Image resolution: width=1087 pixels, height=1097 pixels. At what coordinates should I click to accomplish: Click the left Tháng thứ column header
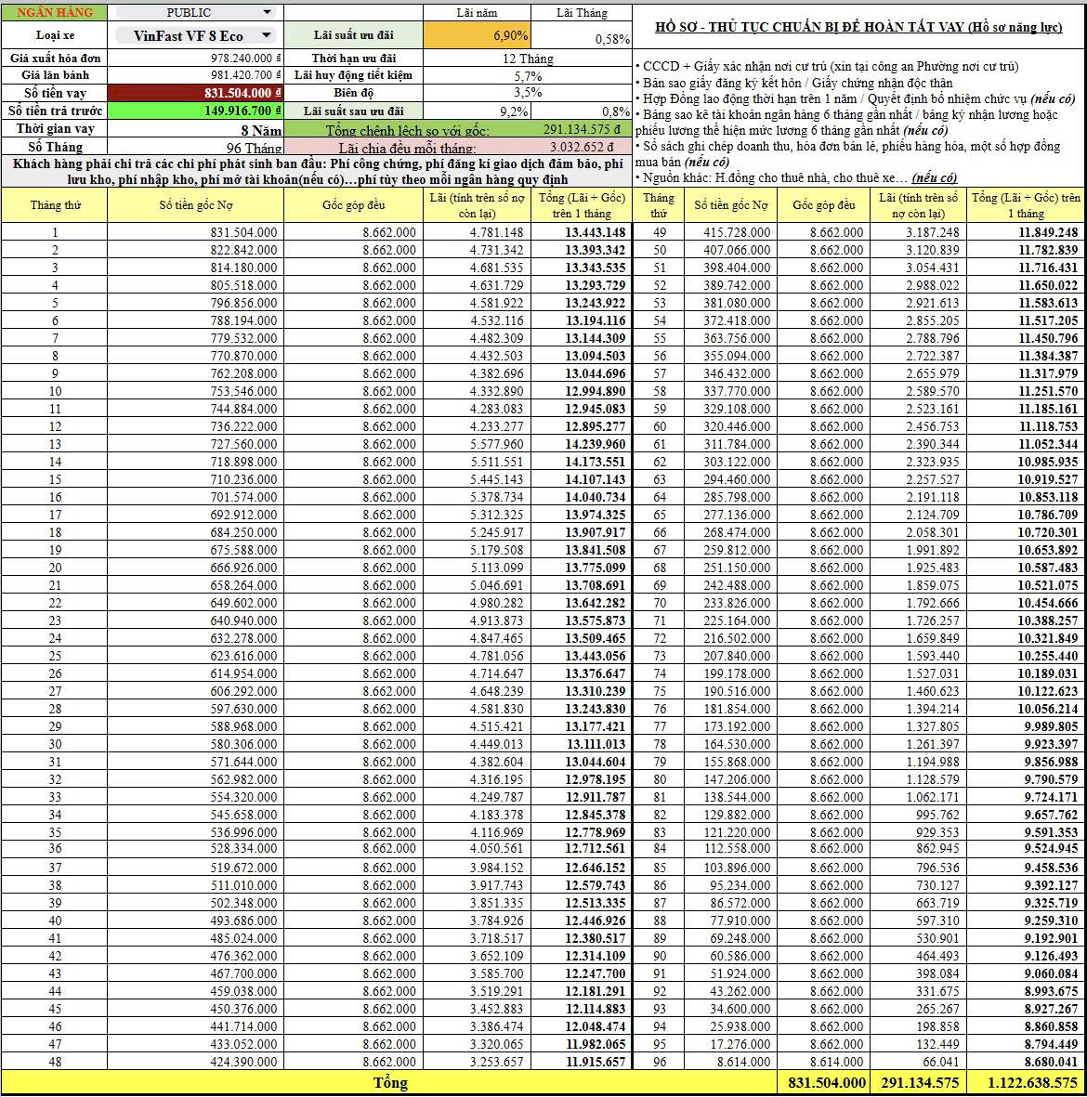pyautogui.click(x=54, y=205)
